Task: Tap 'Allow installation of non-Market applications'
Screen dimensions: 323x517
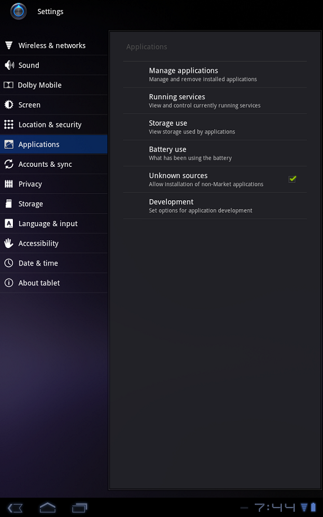Action: tap(206, 184)
